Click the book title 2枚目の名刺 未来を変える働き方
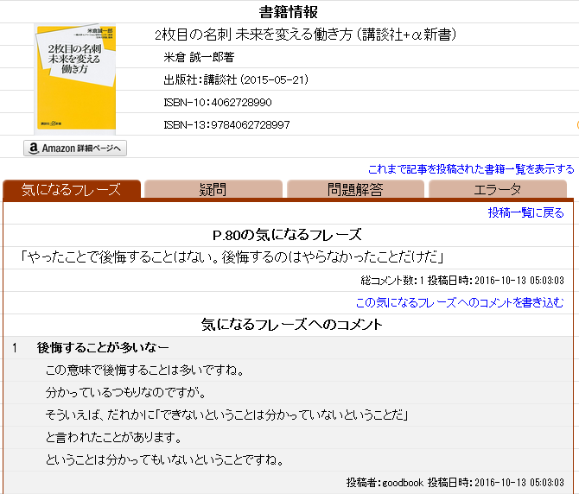This screenshot has height=494, width=579. coord(305,35)
